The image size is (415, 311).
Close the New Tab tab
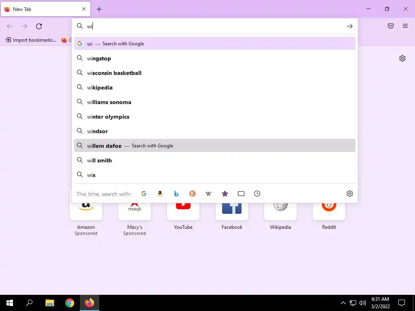point(84,9)
